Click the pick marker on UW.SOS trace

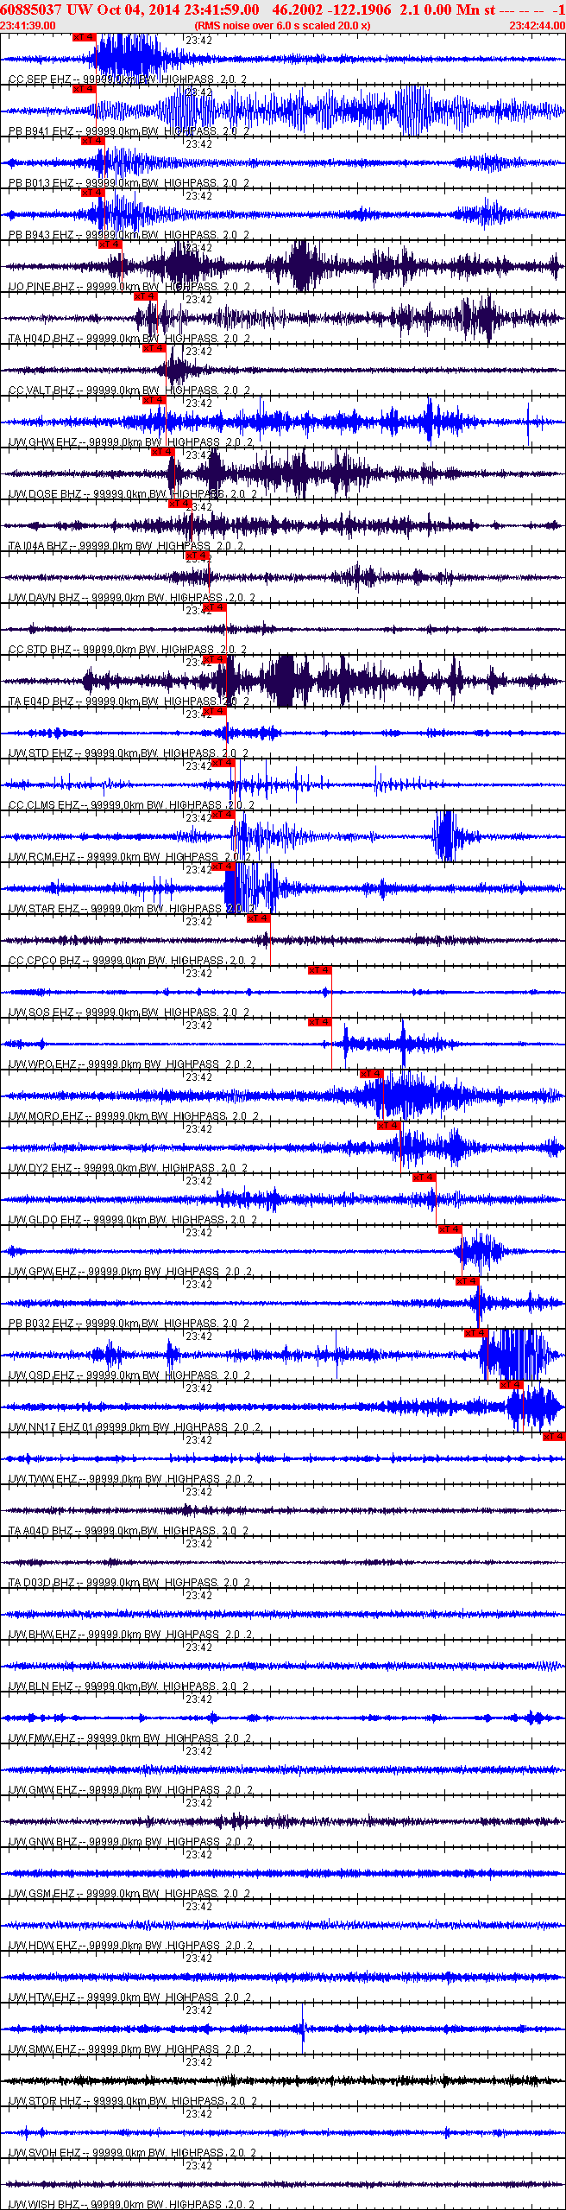(x=319, y=970)
